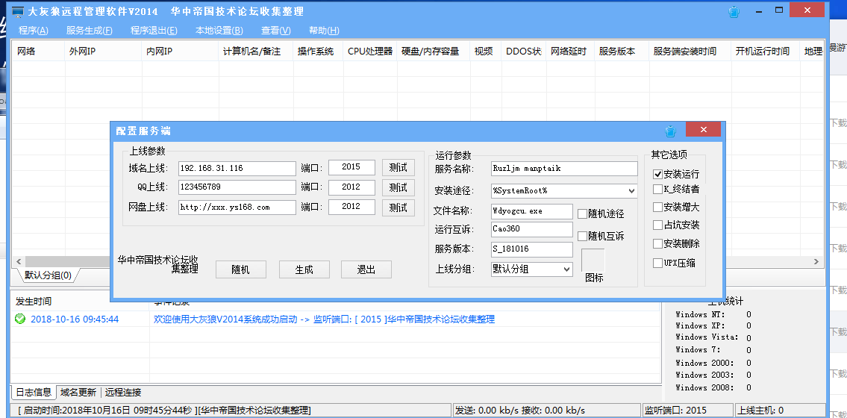Click the 域名上线 port field showing 2015

pyautogui.click(x=351, y=167)
